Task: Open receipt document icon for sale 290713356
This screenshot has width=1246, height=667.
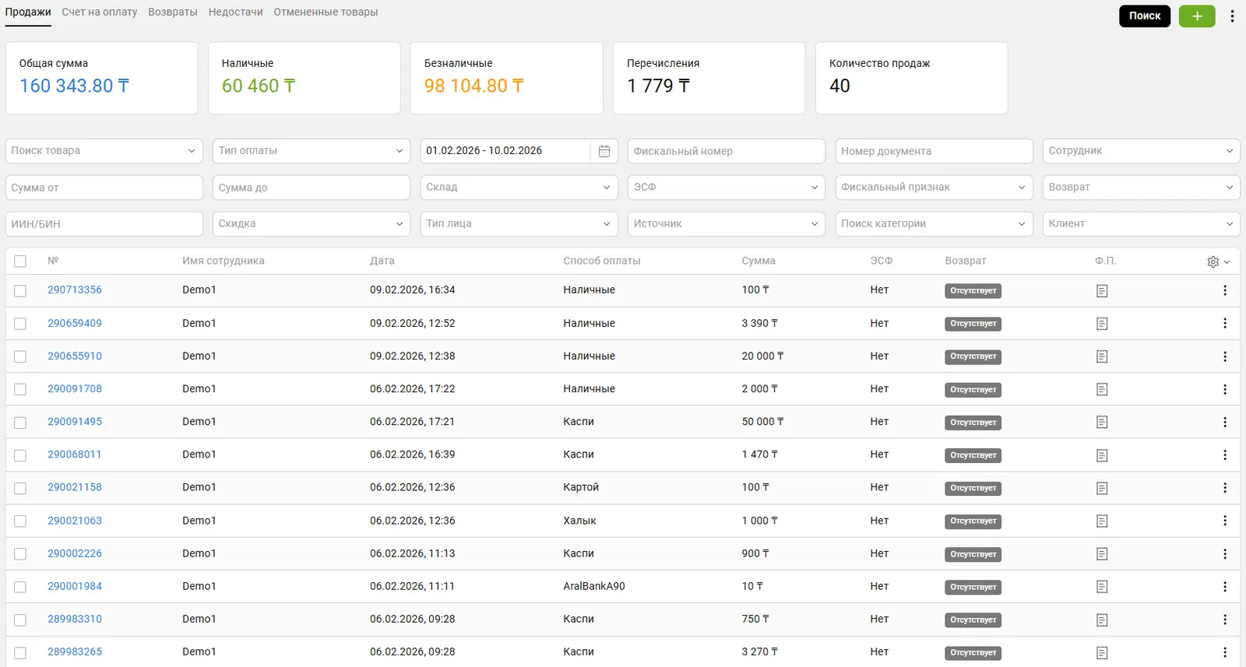Action: pyautogui.click(x=1102, y=290)
